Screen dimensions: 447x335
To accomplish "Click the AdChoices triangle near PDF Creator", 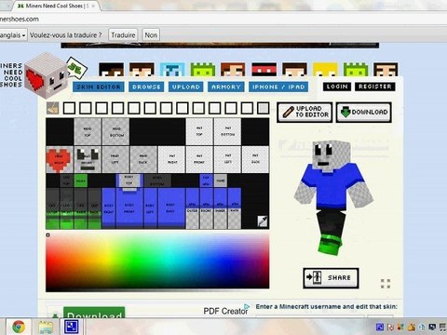I will pyautogui.click(x=247, y=306).
